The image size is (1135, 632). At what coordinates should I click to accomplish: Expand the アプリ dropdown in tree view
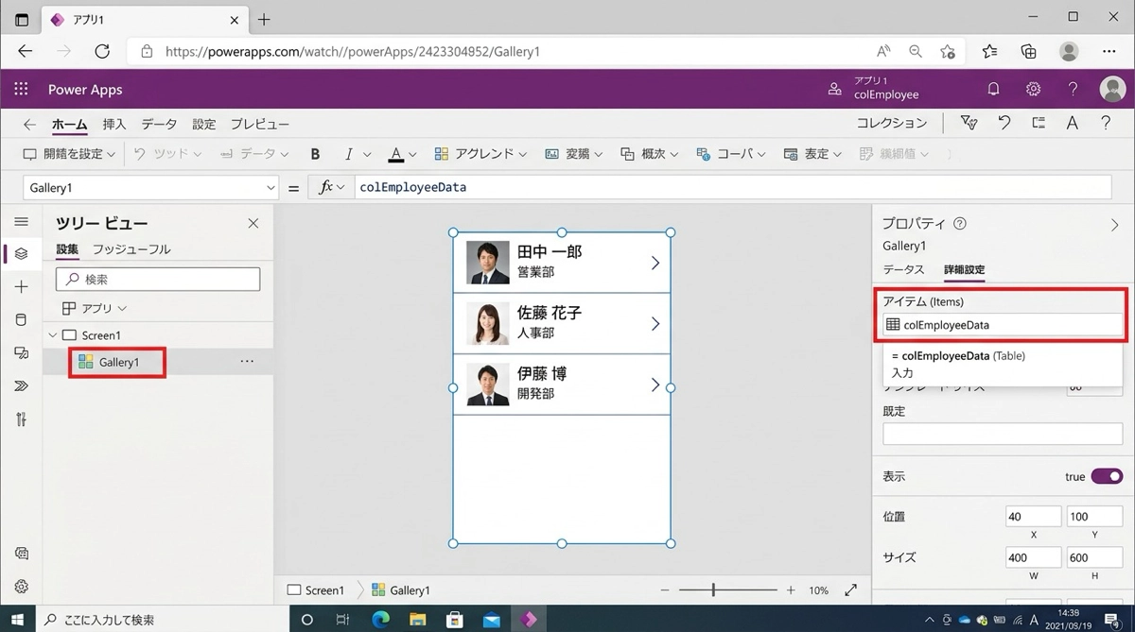coord(95,308)
